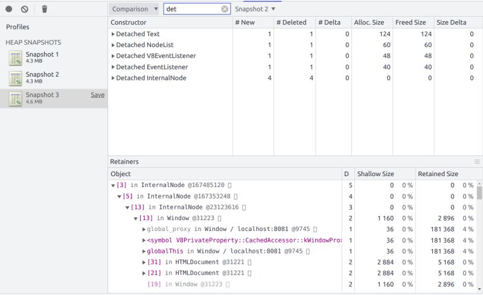Expand the symbol V8PrivateProperty retainer
Viewport: 483px width, 295px height.
[144, 241]
